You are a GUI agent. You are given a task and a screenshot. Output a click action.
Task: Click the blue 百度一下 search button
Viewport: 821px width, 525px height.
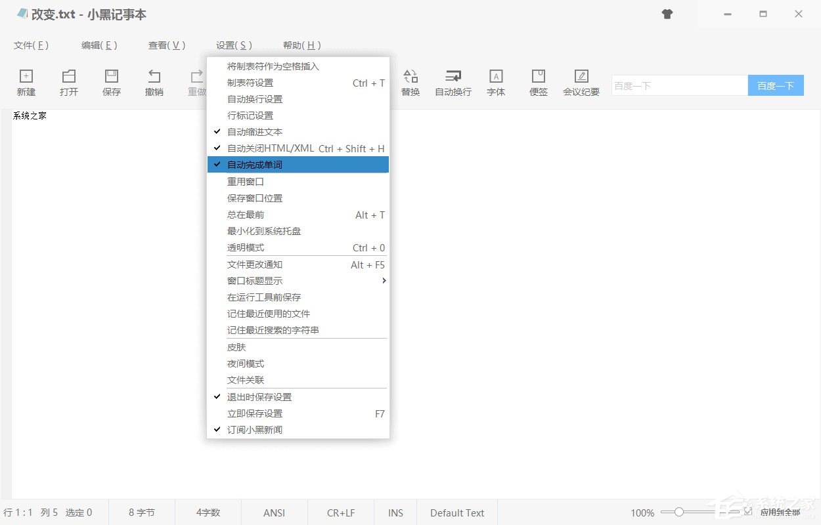(776, 86)
